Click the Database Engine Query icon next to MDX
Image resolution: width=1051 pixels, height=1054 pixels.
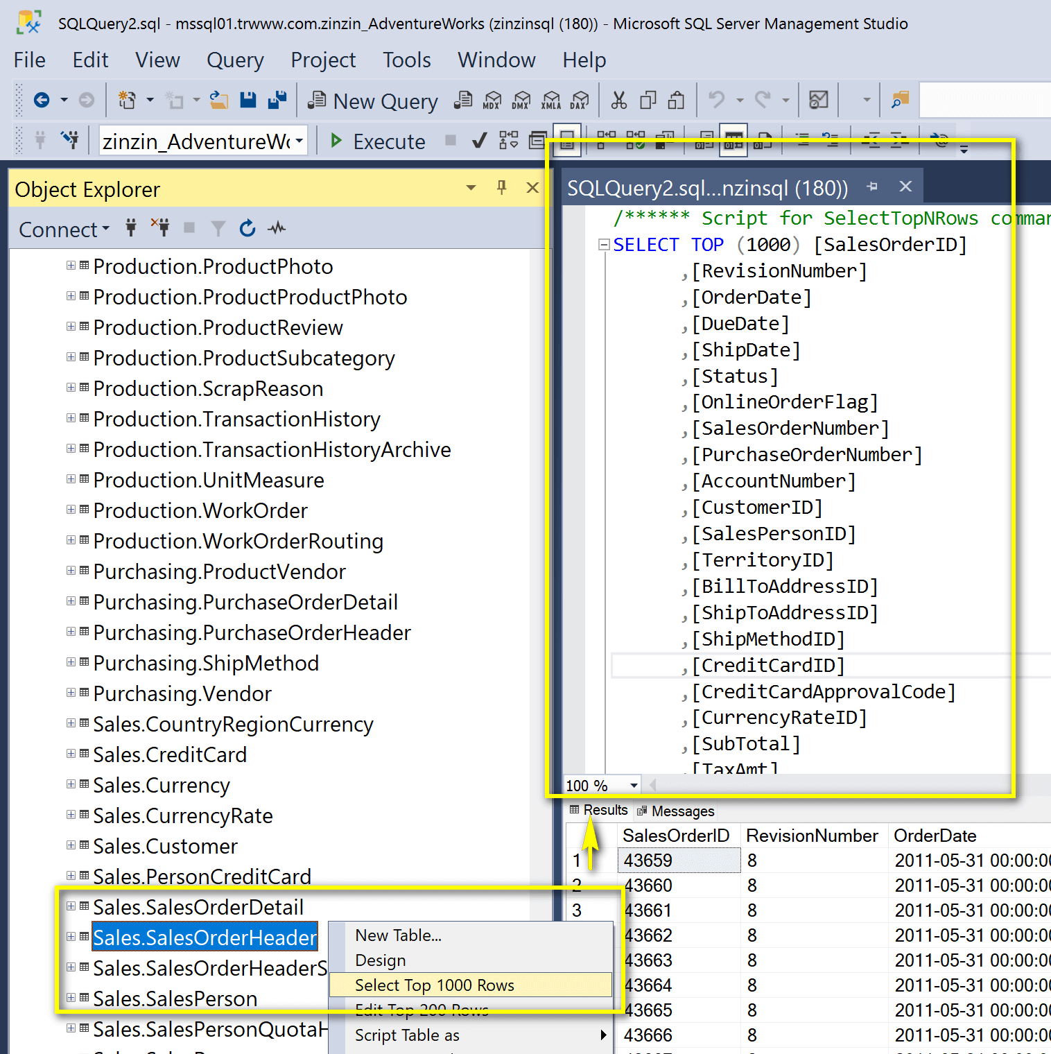coord(463,101)
